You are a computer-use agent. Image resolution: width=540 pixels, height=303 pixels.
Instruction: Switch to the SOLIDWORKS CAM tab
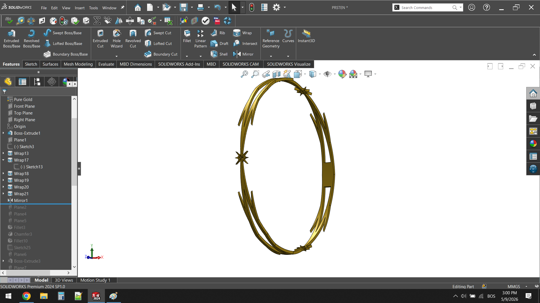coord(241,64)
